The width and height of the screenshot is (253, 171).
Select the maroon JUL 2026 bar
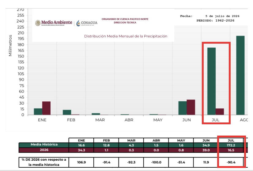[220, 111]
